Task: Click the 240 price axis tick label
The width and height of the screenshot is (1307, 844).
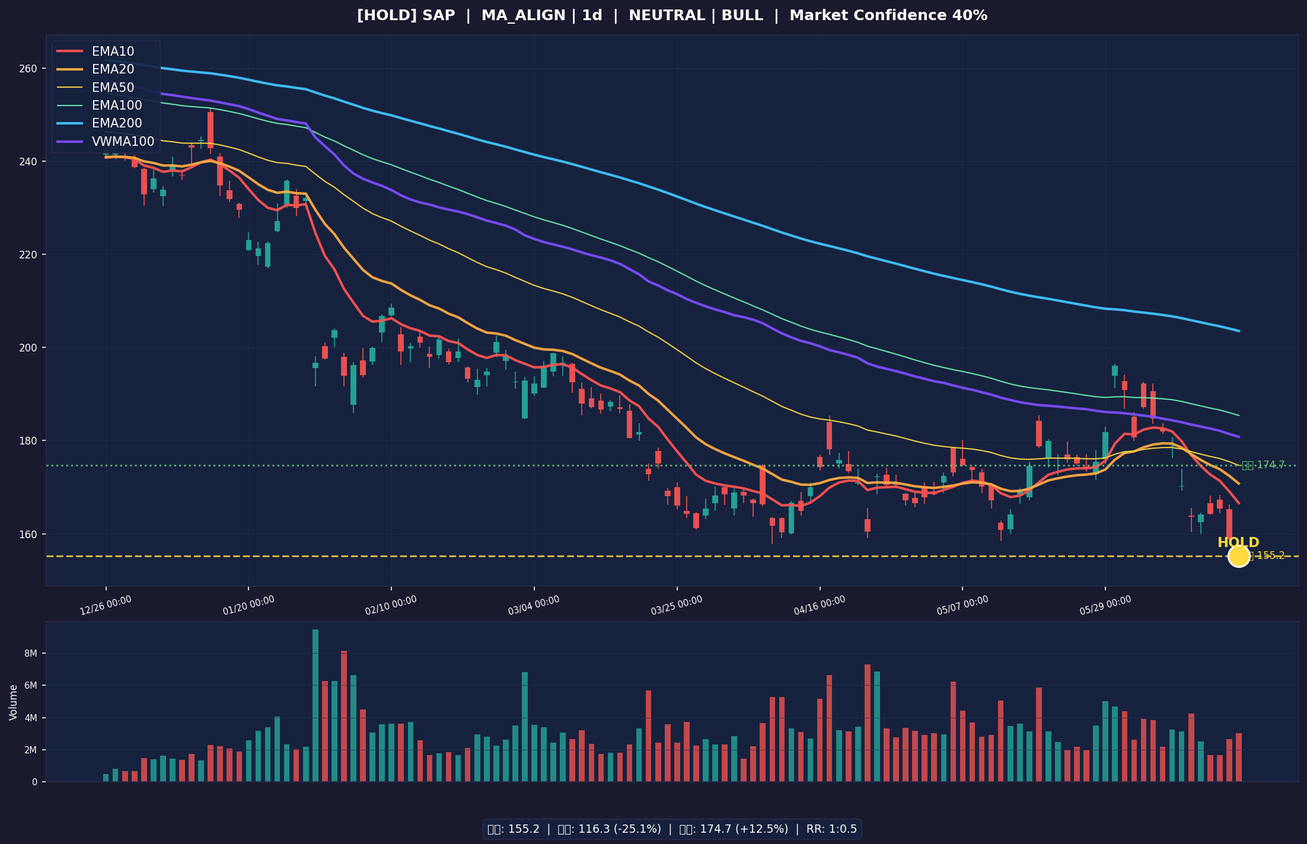Action: (28, 162)
